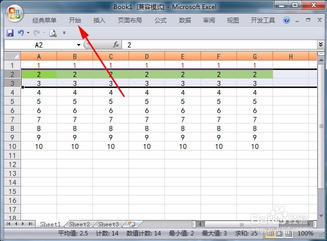Screen dimensions: 327x241
Task: Click the formula bar input showing 2
Action: coord(219,45)
